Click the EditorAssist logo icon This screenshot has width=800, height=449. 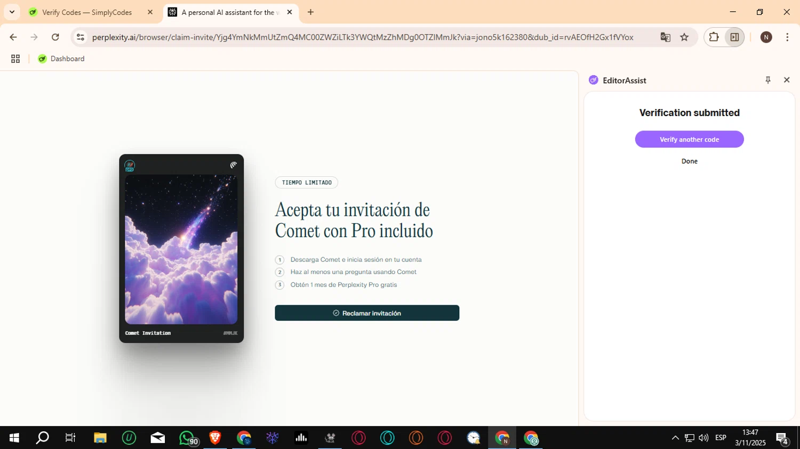[x=593, y=80]
